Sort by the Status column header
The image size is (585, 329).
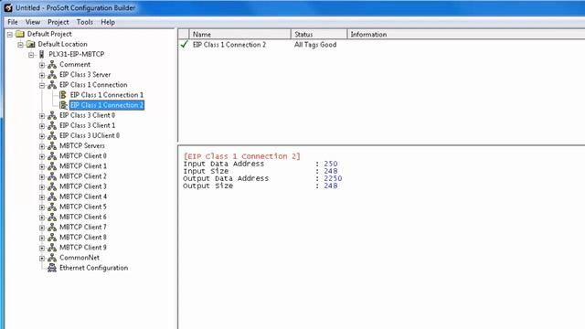pyautogui.click(x=319, y=35)
